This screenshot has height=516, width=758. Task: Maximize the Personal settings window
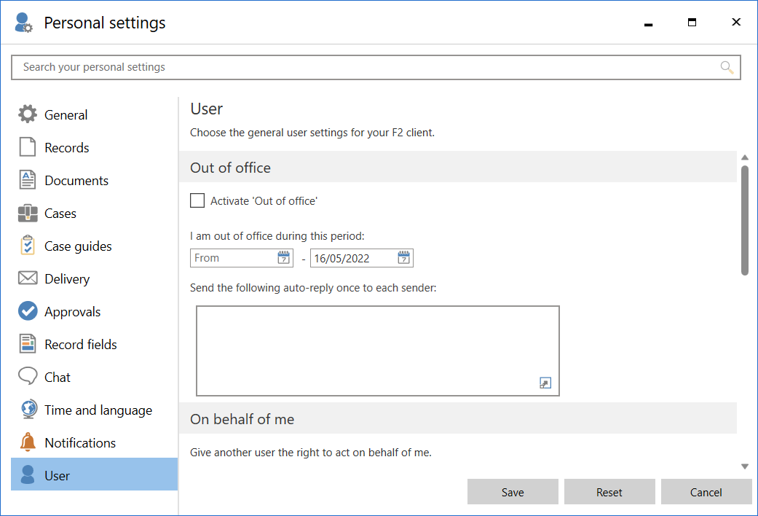coord(692,23)
